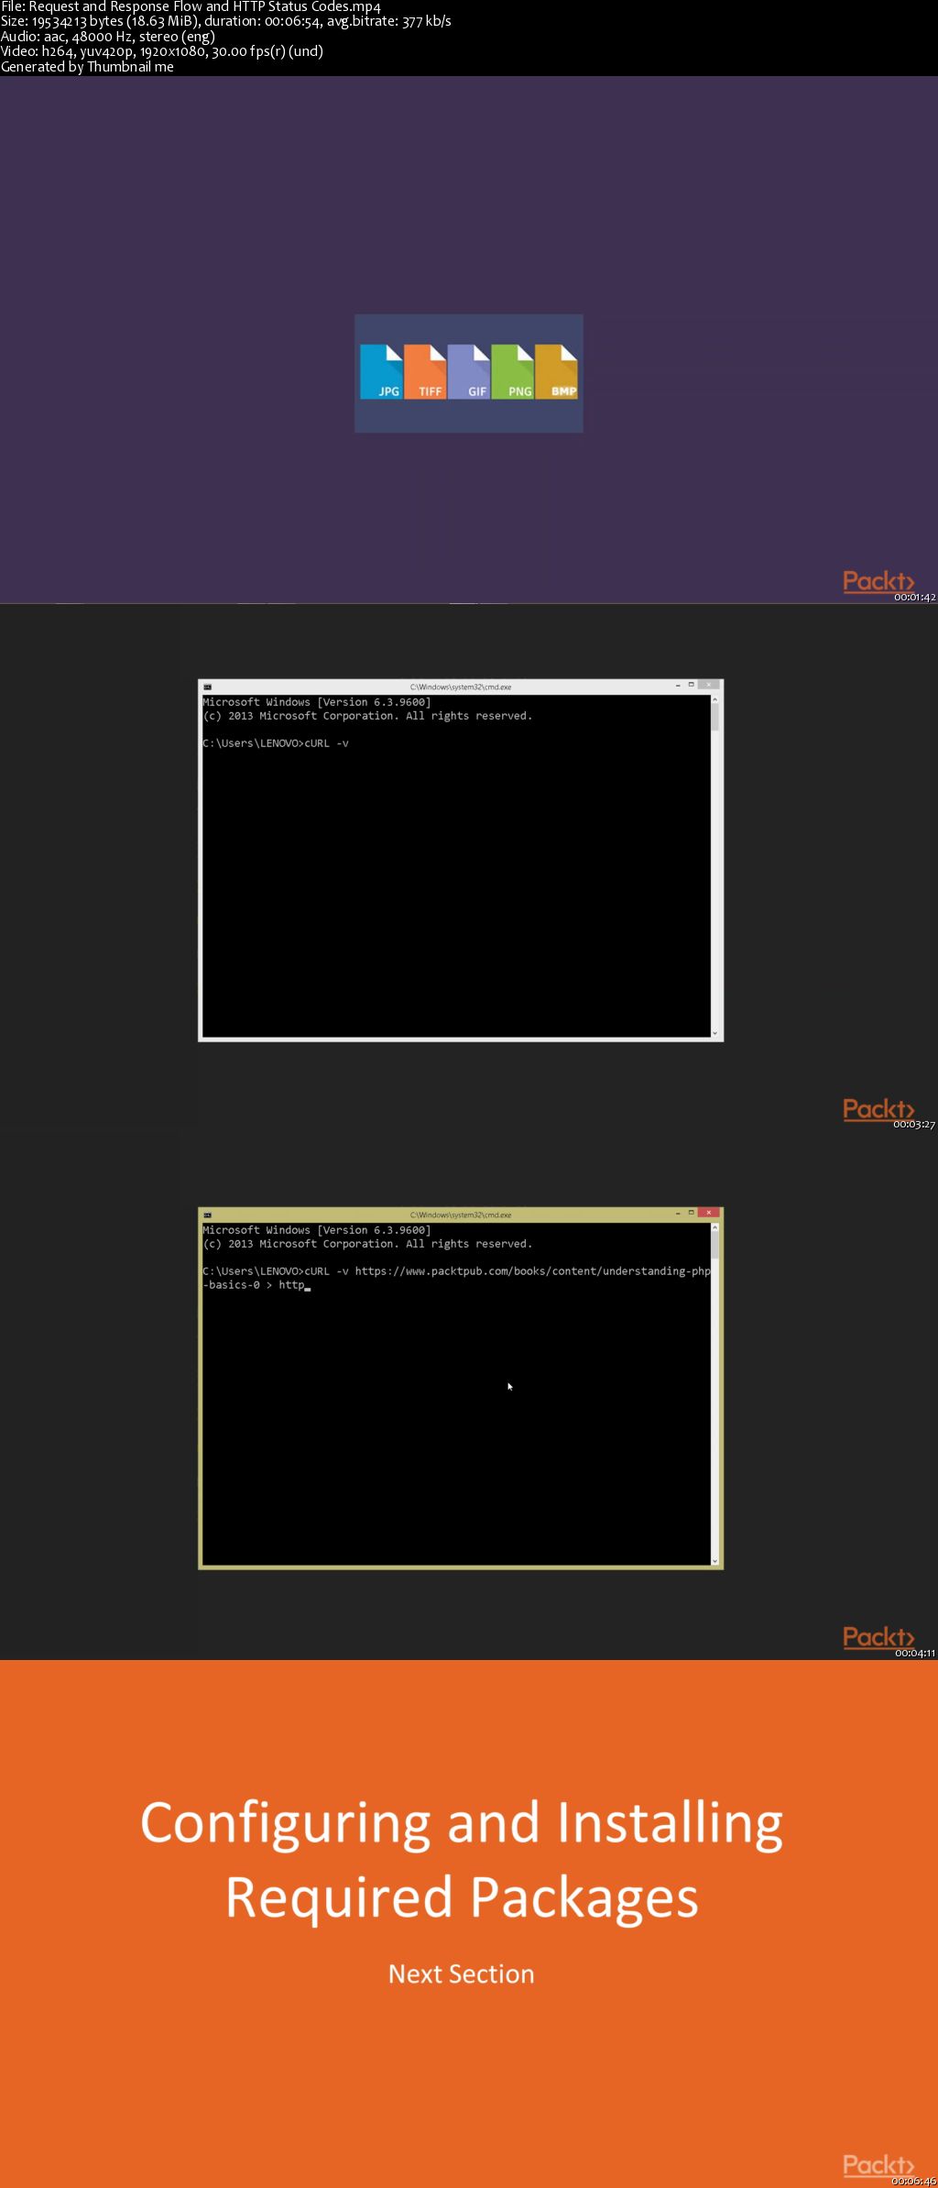938x2188 pixels.
Task: Click 'Configuring and Installing' heading line
Action: [462, 1824]
